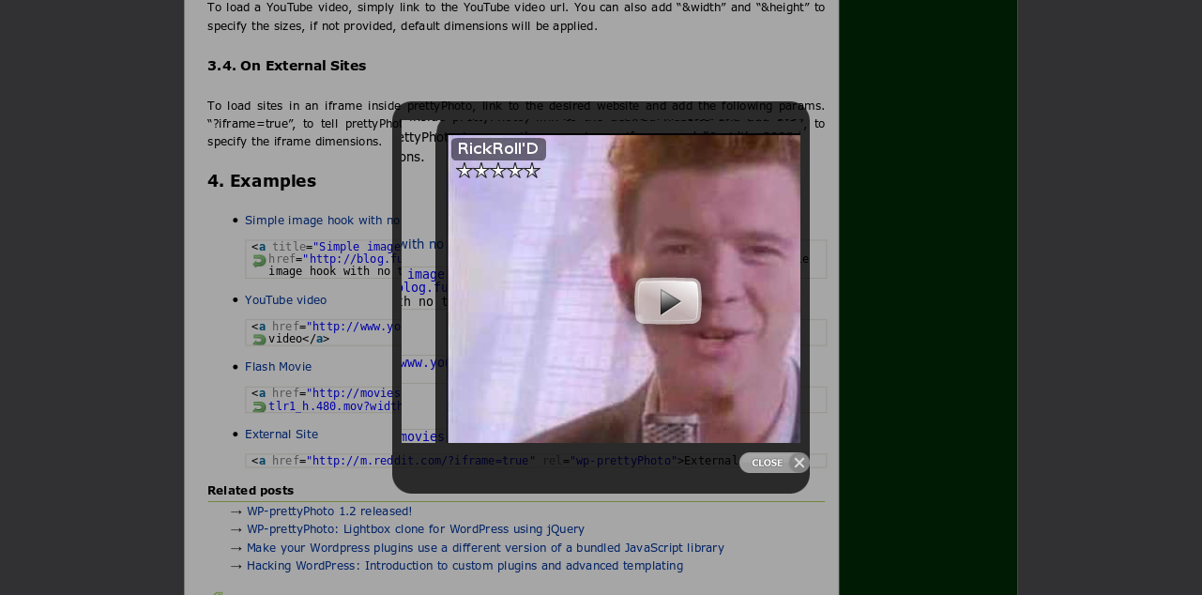
Task: Click green wrap arrow in Flash Movie code
Action: coord(259,406)
